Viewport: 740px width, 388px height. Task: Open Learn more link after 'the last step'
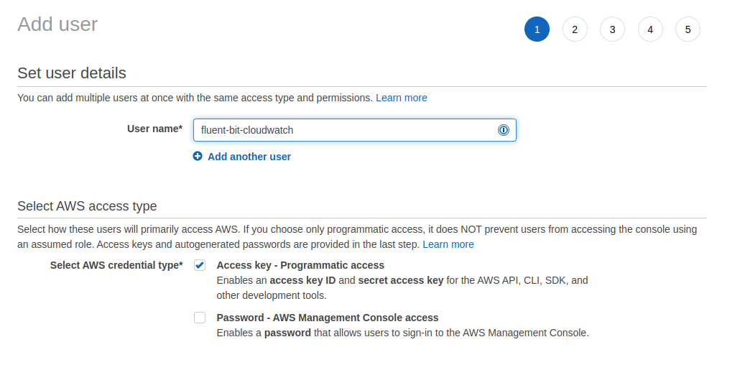[448, 244]
